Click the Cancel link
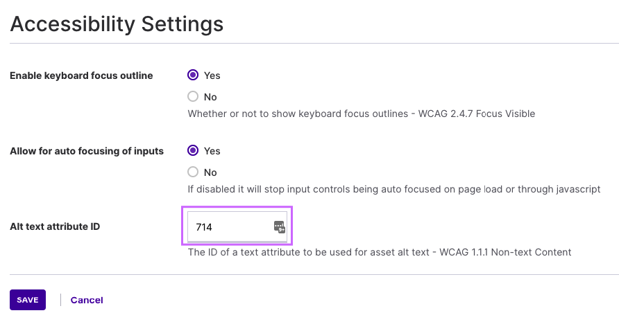This screenshot has height=322, width=619. [x=87, y=301]
